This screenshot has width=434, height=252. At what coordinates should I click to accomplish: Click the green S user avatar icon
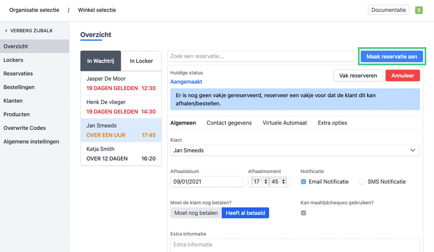419,10
